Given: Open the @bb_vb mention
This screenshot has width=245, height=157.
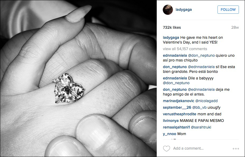Looking at the screenshot, I should tap(199, 108).
